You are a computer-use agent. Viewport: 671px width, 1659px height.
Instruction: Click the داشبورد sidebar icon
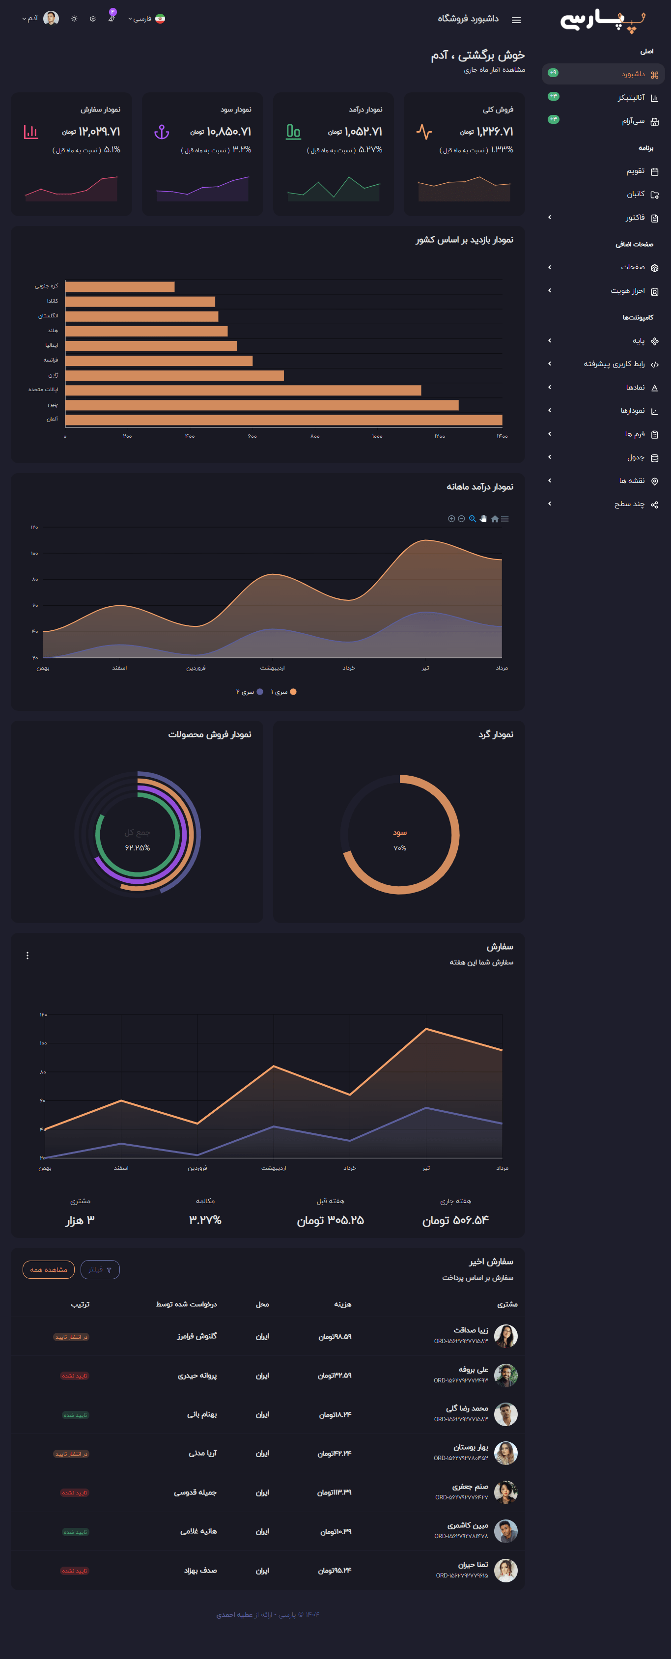coord(654,75)
